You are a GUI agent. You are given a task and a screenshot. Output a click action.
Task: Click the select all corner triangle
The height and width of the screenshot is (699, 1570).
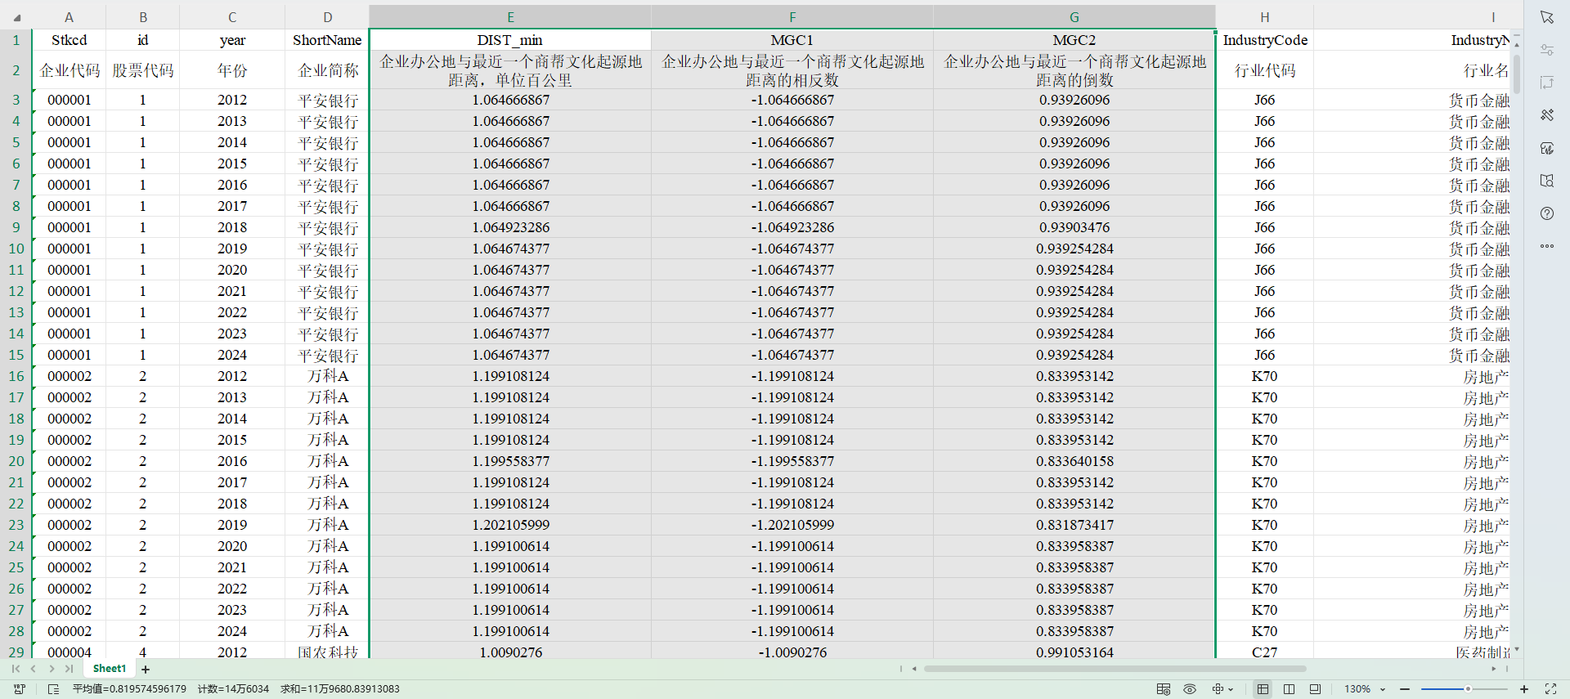tap(16, 17)
